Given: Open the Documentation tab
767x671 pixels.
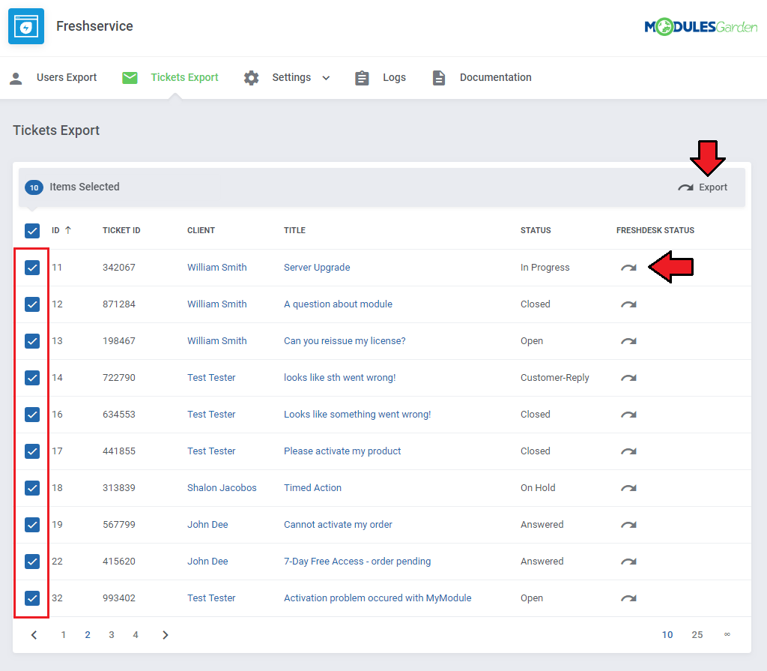Looking at the screenshot, I should point(482,78).
